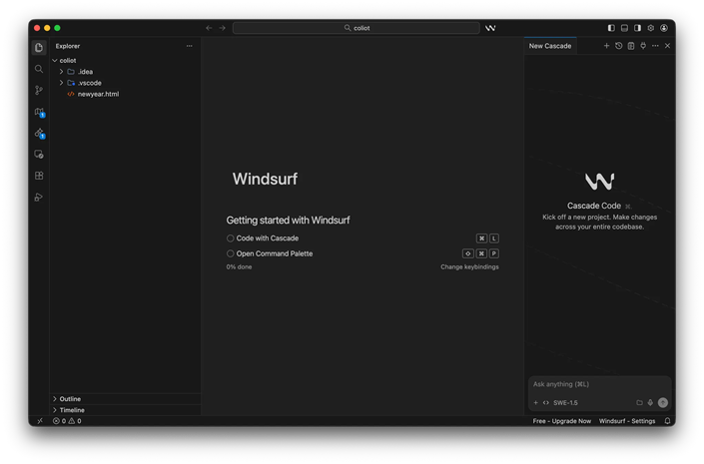Image resolution: width=704 pixels, height=464 pixels.
Task: Open the Codemaps icon with blue badge
Action: pyautogui.click(x=40, y=112)
